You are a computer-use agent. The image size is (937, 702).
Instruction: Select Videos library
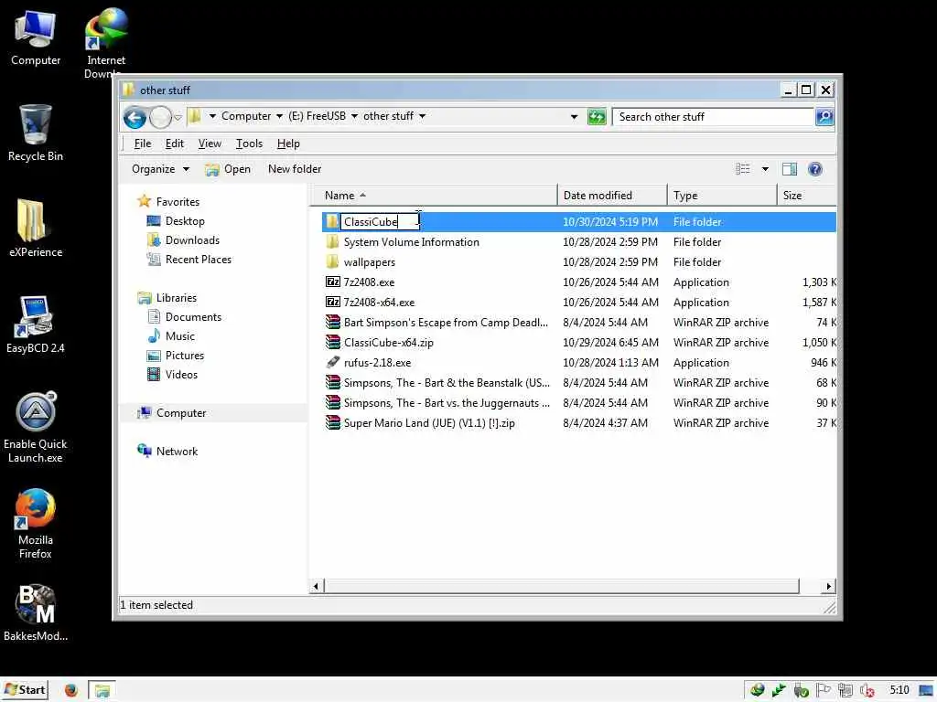[x=173, y=375]
